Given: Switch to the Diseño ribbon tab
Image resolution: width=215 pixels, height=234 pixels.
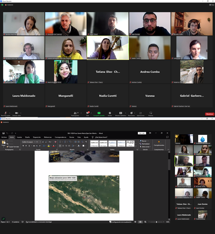Looking at the screenshot, I should (27, 137).
